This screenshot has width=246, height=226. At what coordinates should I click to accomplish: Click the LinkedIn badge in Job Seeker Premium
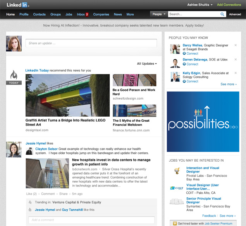point(175,223)
